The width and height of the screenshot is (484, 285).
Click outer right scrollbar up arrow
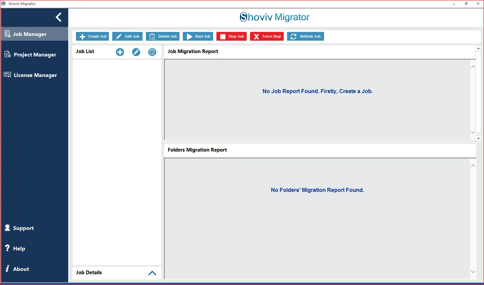pyautogui.click(x=479, y=48)
